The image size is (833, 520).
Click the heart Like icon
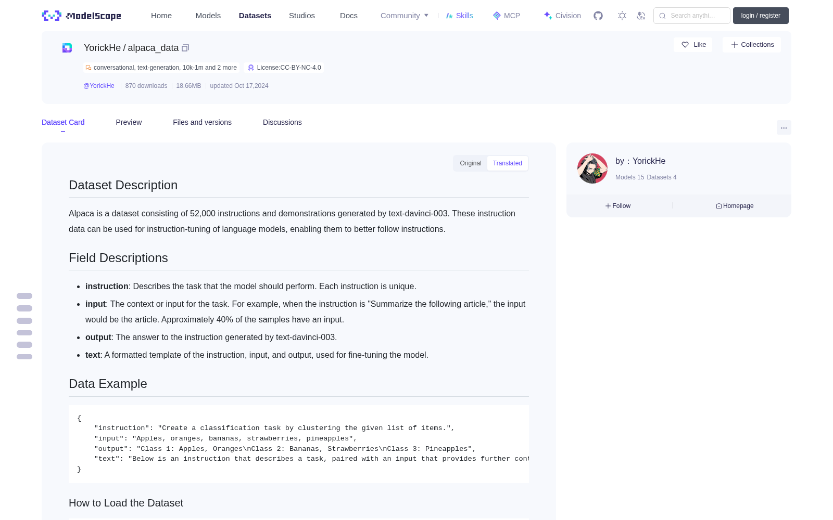point(685,45)
